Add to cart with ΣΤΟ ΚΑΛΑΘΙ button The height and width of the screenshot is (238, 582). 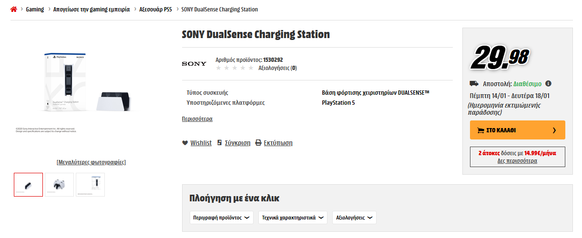tap(518, 130)
